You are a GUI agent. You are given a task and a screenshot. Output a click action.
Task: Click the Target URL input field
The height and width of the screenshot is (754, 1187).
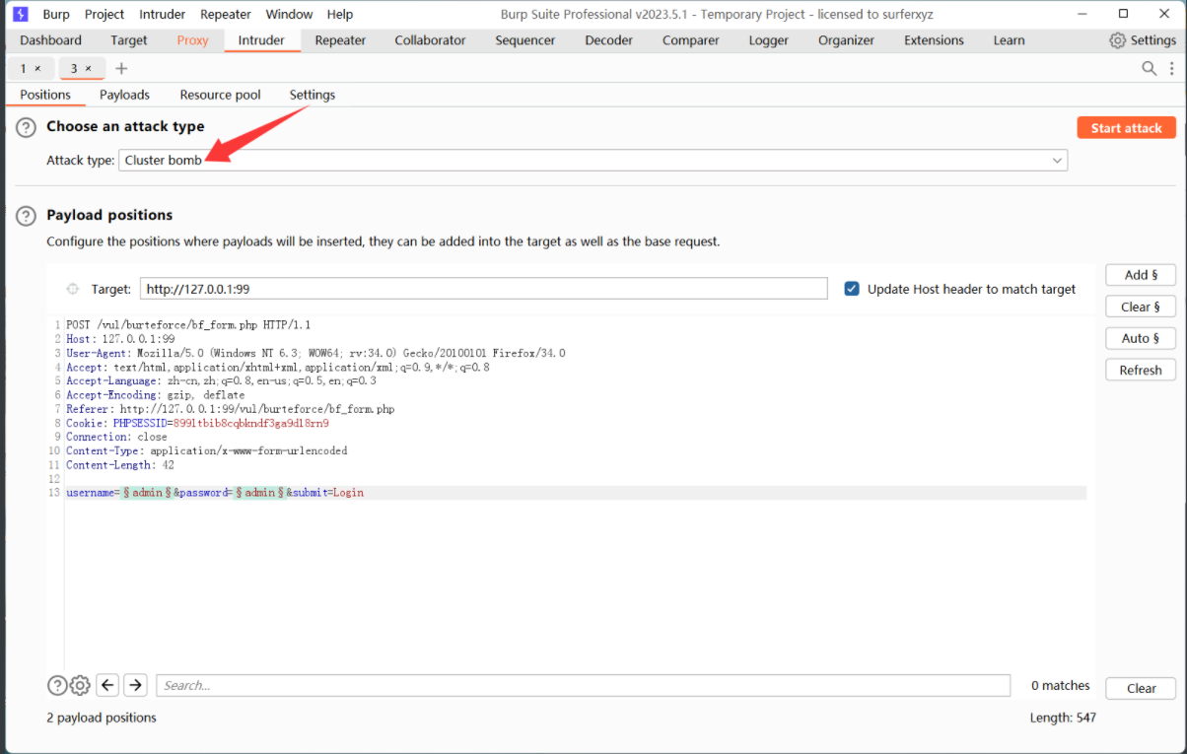click(x=484, y=289)
